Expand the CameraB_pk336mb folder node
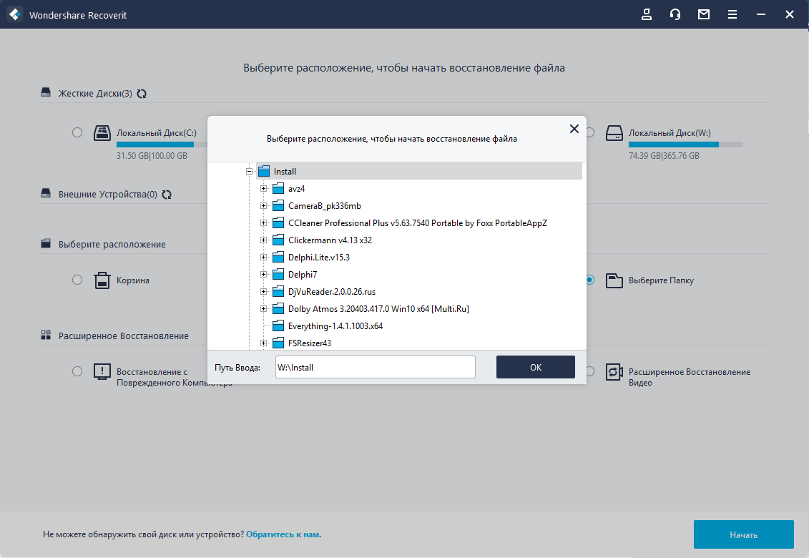 click(264, 205)
